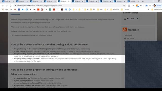Viewport: 162px width, 91px height.
Task: Click the Navigation block title
Action: [x=134, y=30]
